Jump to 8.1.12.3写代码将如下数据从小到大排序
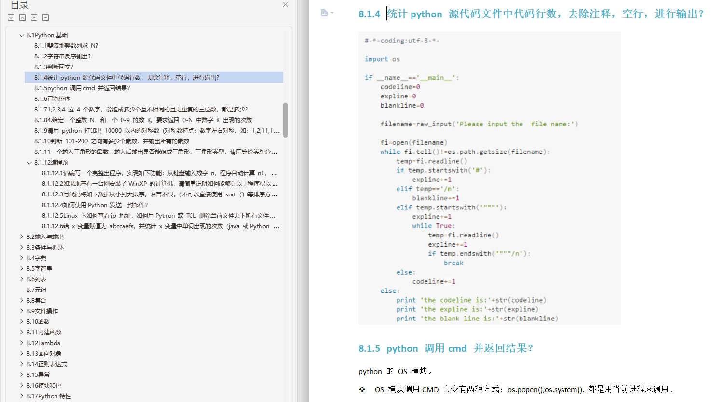 (159, 194)
